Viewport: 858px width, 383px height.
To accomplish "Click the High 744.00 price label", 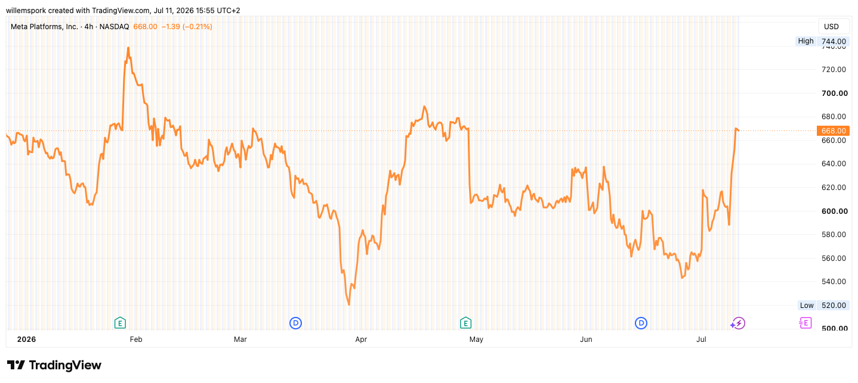I will coord(822,41).
